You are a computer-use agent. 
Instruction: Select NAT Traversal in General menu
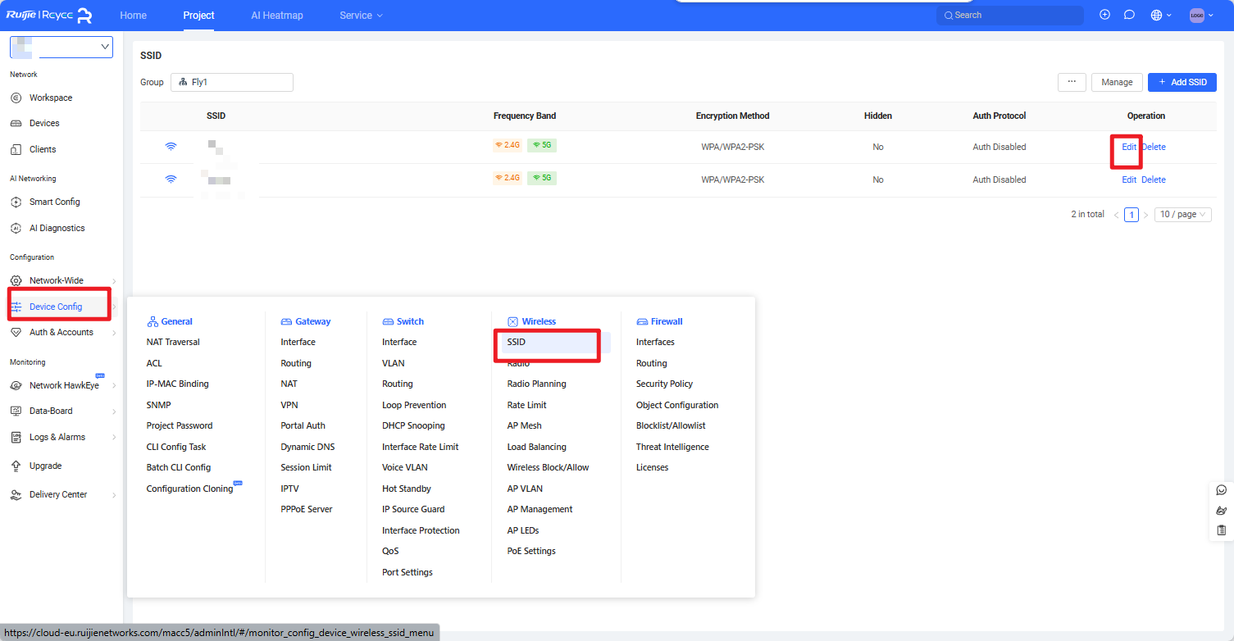[173, 342]
